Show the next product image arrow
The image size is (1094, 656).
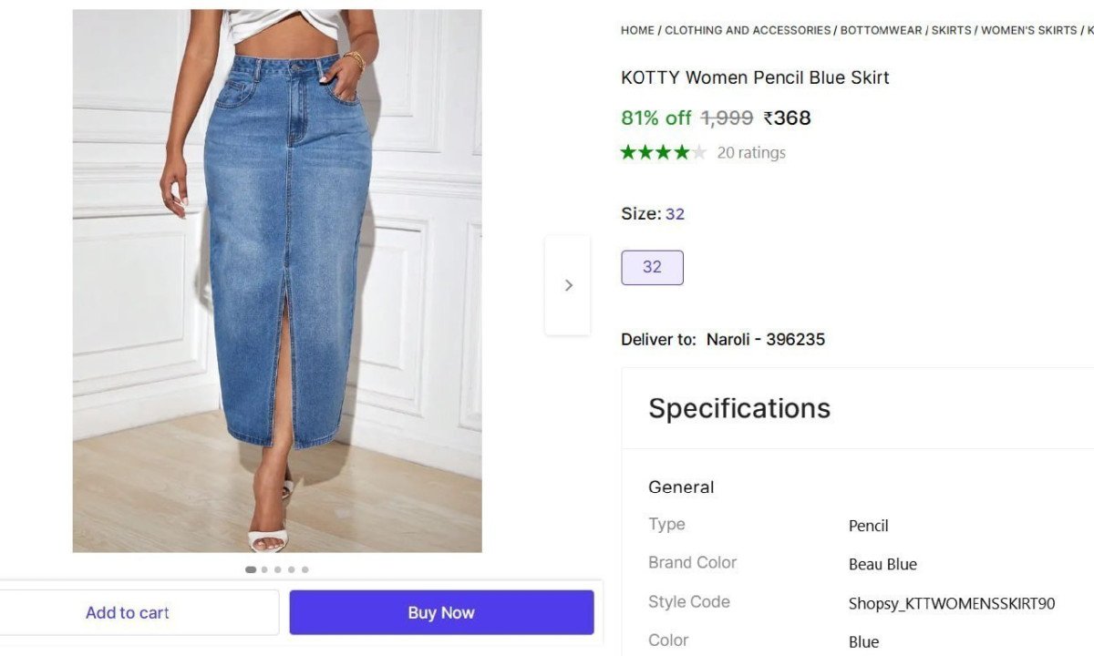point(568,285)
